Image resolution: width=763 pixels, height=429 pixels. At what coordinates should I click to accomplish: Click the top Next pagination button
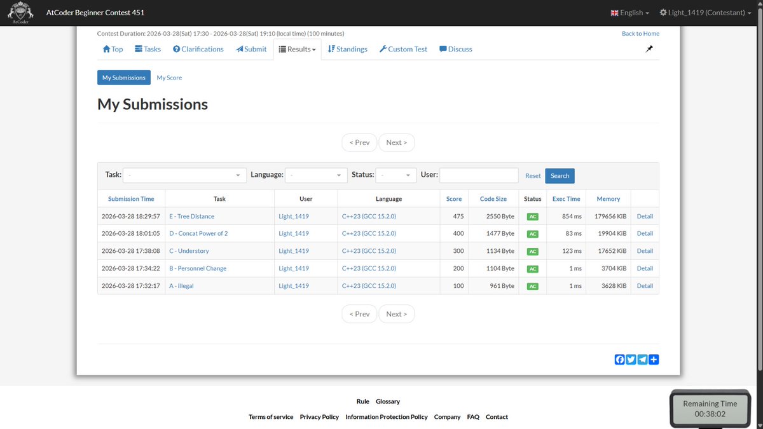coord(397,142)
